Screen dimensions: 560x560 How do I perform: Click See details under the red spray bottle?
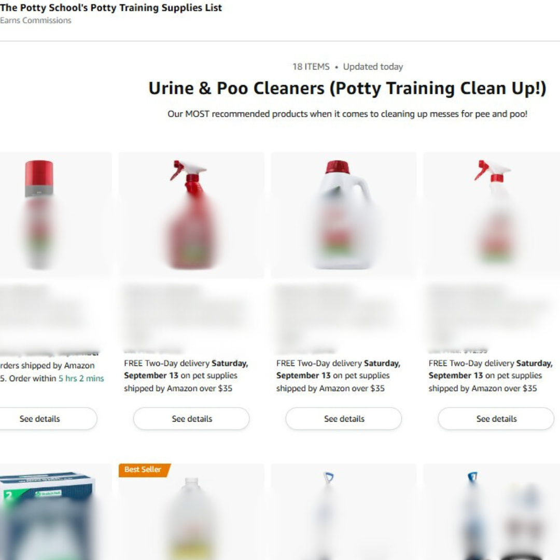pos(191,418)
